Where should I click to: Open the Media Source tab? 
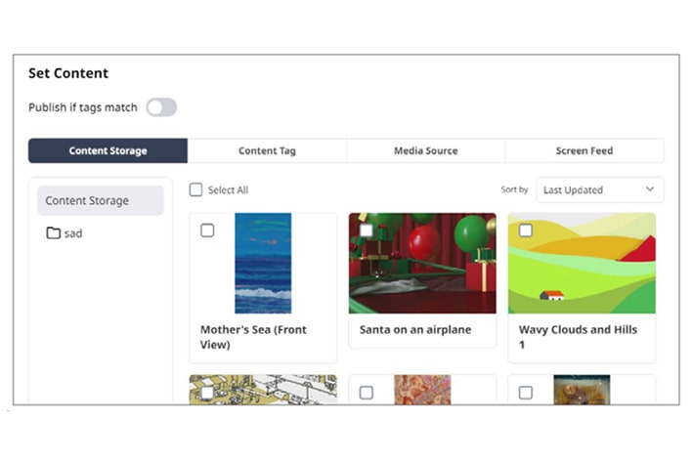(425, 150)
